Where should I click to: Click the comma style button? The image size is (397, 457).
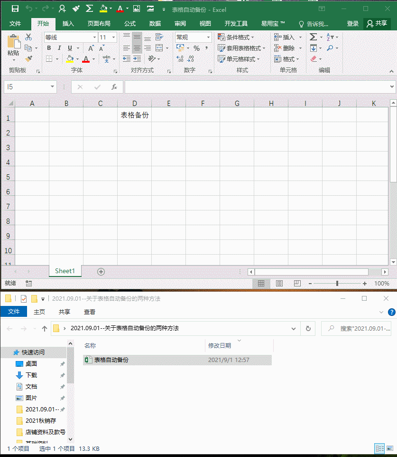pos(207,48)
